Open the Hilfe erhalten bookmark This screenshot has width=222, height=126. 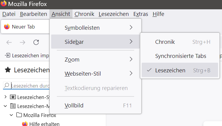[x=44, y=124]
